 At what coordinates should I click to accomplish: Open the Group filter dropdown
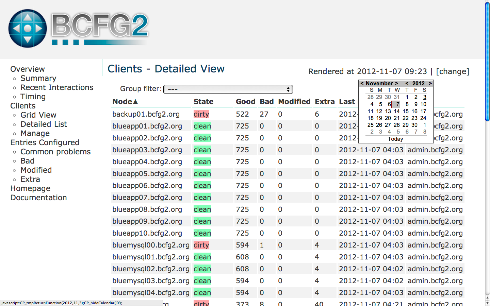[228, 89]
